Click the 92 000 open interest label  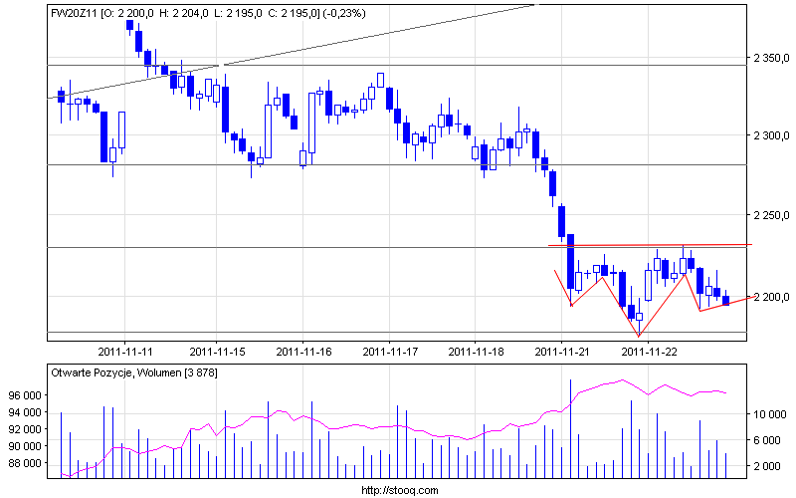click(x=25, y=429)
